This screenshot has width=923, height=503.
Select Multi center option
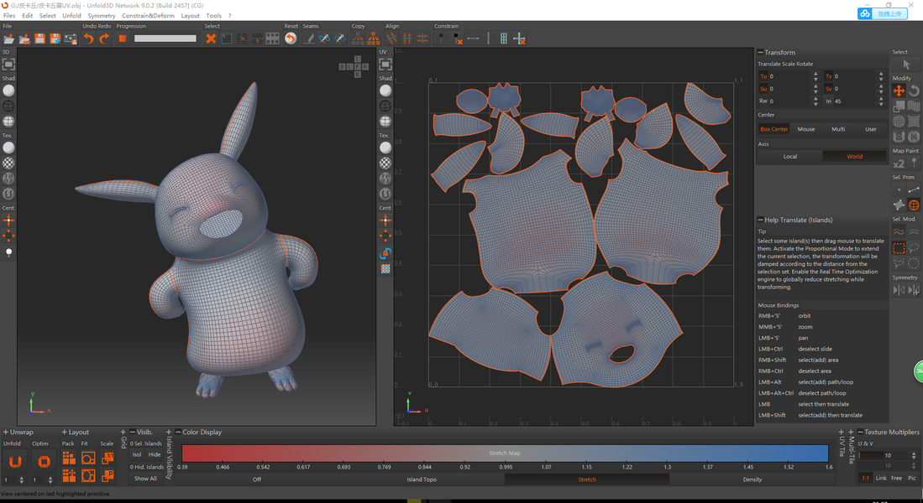tap(838, 129)
